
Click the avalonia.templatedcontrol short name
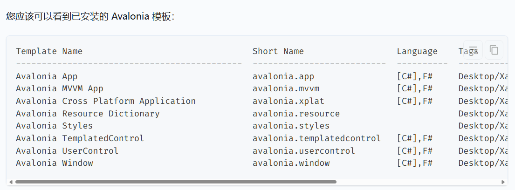(316, 138)
